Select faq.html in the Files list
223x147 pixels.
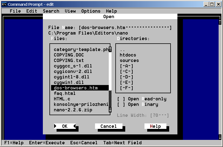point(65,94)
